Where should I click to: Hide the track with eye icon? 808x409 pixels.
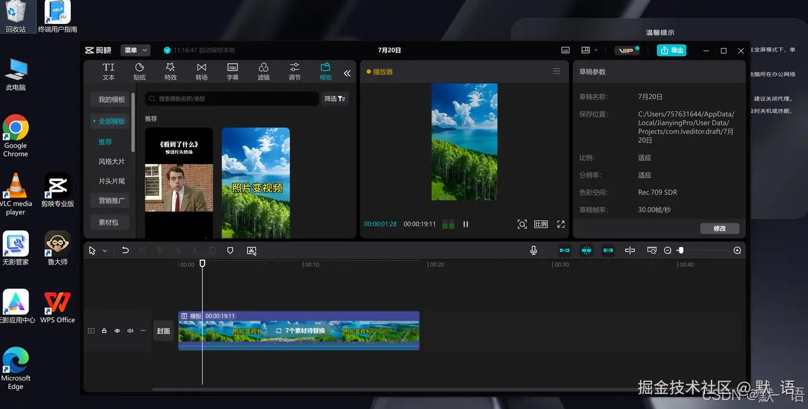[117, 331]
